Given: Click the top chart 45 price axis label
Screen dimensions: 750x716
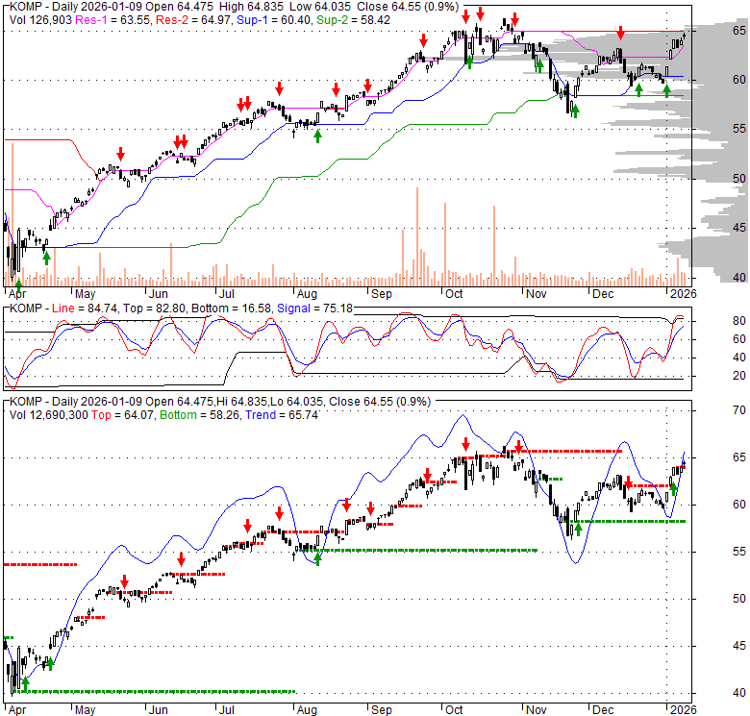Looking at the screenshot, I should pos(739,228).
